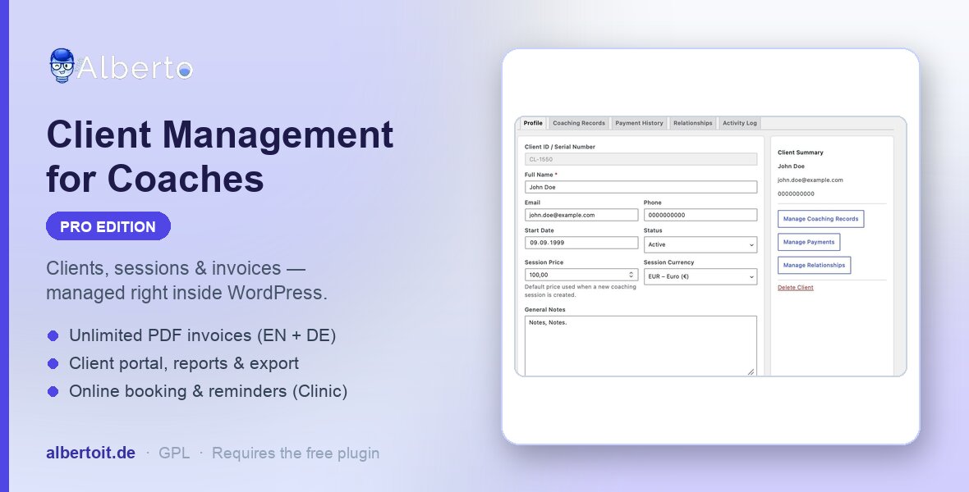Click 'Online booking & reminders (Clinic)' text

coord(209,391)
